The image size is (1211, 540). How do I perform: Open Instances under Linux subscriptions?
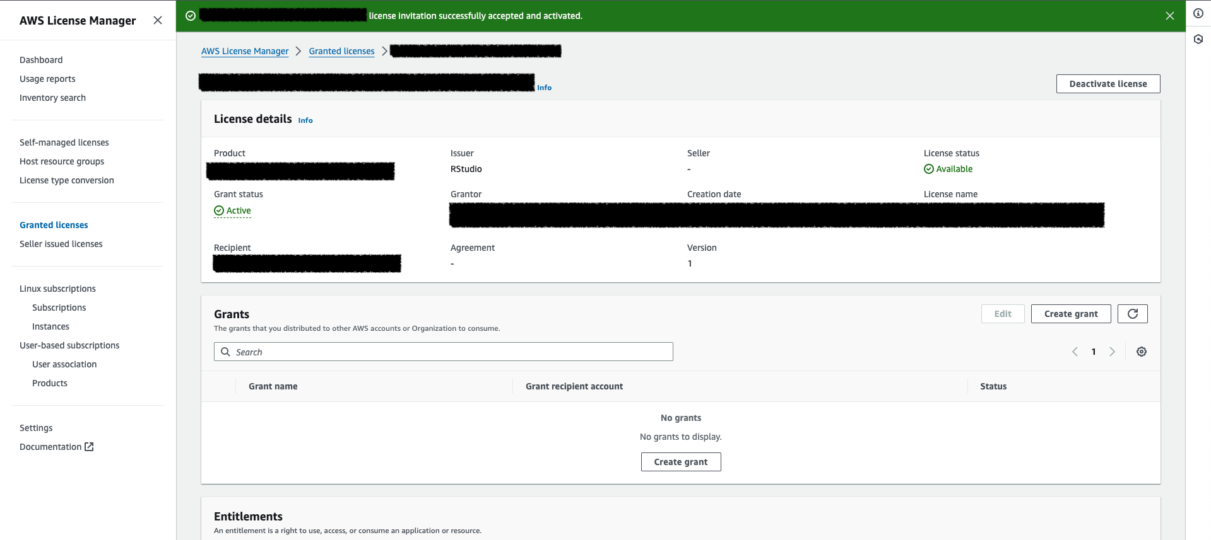50,326
